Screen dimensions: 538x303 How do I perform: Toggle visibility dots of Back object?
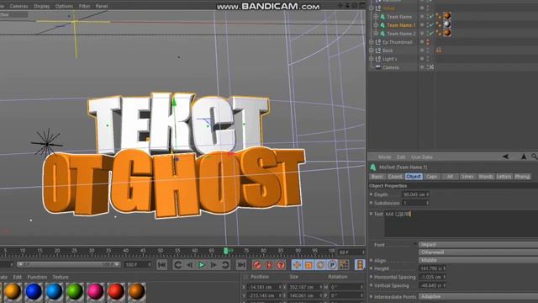click(428, 50)
